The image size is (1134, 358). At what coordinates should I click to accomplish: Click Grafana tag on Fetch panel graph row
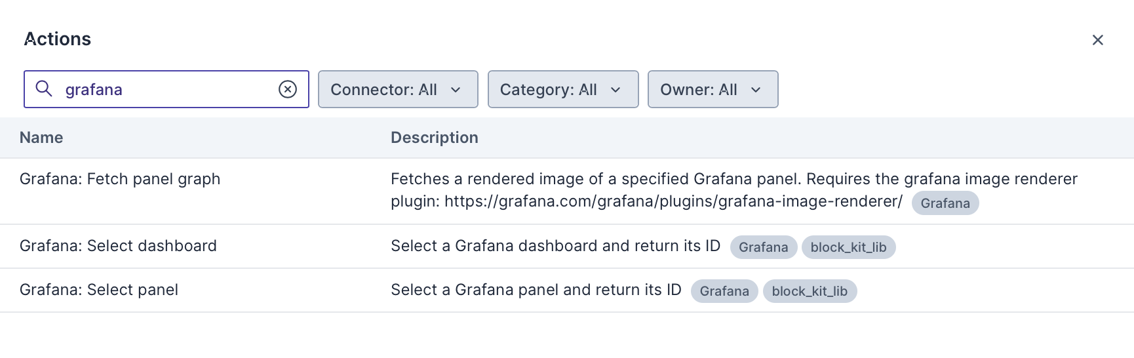point(945,203)
